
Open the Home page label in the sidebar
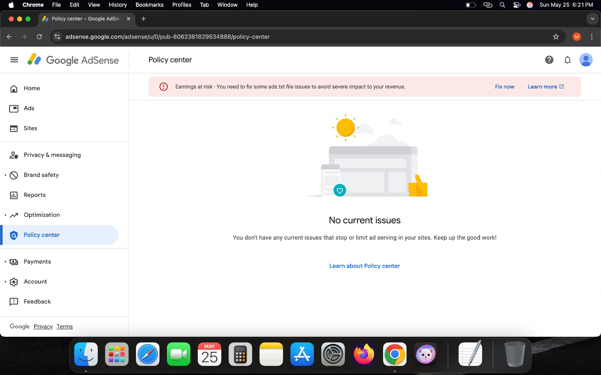(x=32, y=88)
